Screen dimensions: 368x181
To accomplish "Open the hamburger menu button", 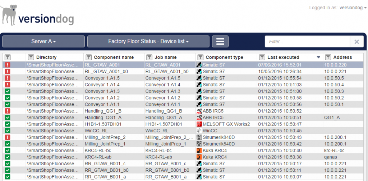I will click(x=220, y=42).
